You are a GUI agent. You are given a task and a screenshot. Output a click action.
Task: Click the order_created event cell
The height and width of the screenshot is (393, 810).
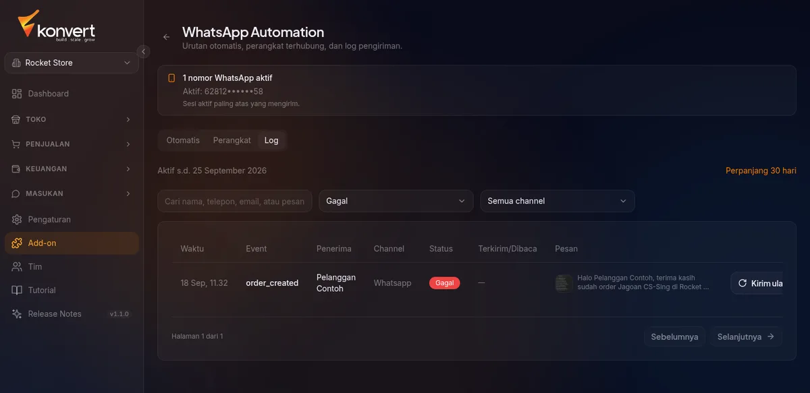pyautogui.click(x=272, y=283)
